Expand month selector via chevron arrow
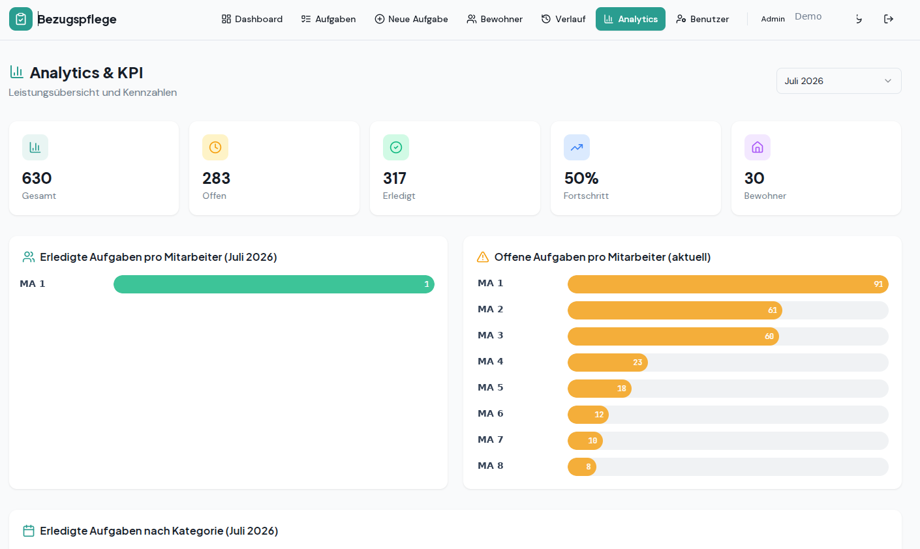Image resolution: width=920 pixels, height=549 pixels. coord(888,81)
